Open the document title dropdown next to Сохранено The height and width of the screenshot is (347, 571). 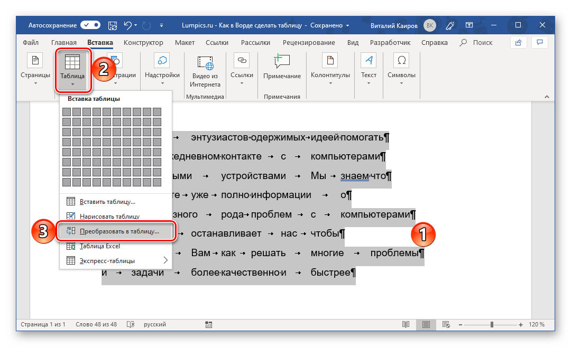347,25
